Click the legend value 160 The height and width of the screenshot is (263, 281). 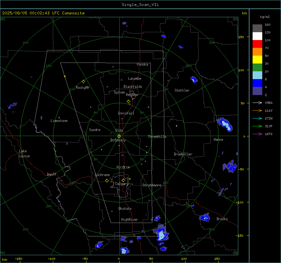(x=268, y=25)
